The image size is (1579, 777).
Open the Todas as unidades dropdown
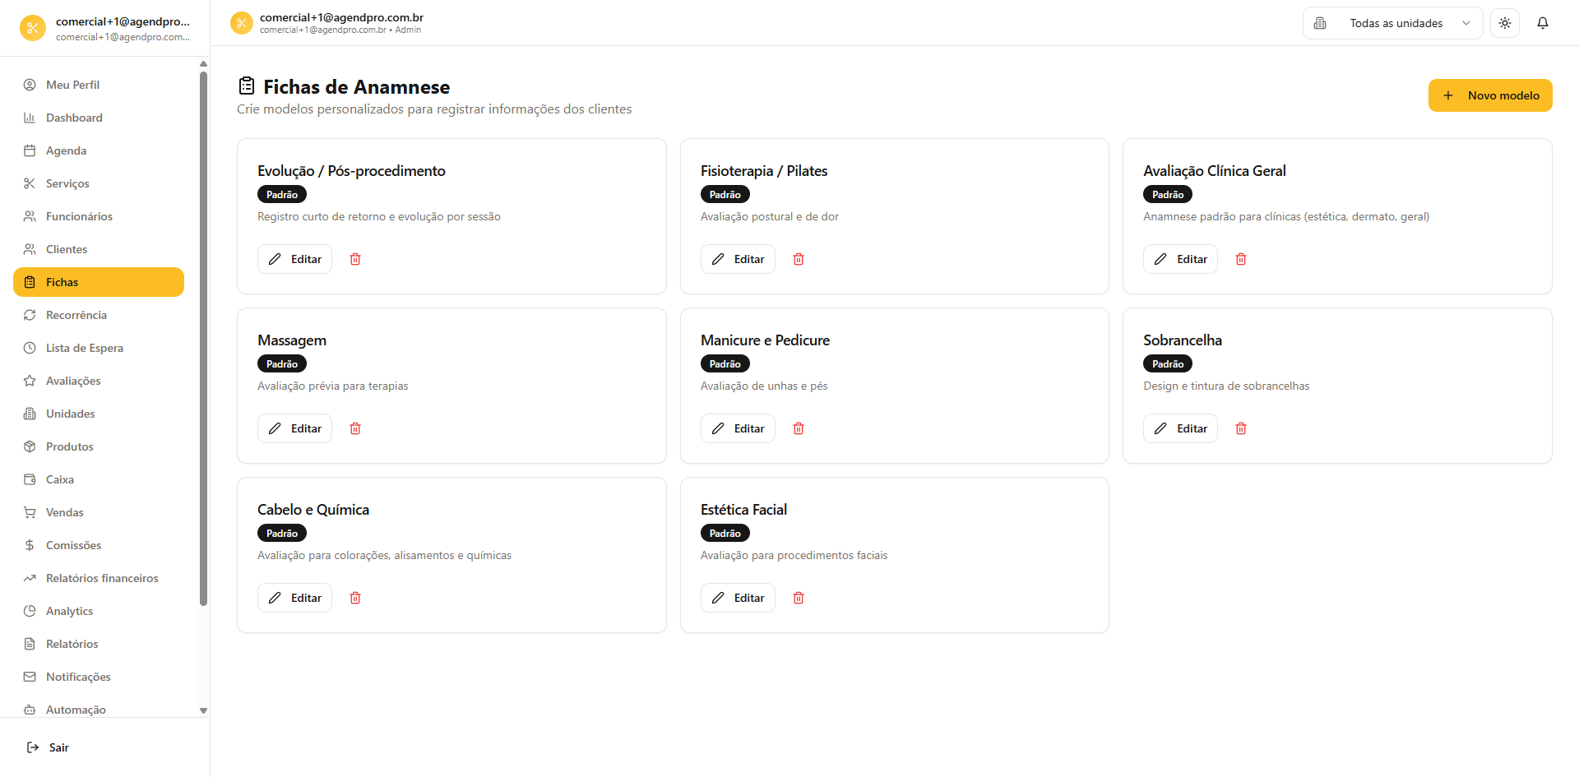pos(1392,23)
